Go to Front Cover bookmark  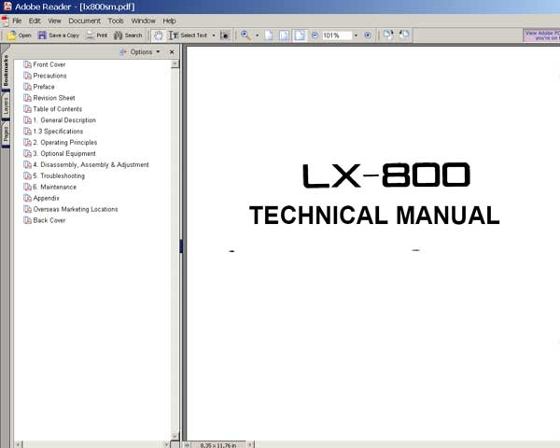[x=49, y=64]
